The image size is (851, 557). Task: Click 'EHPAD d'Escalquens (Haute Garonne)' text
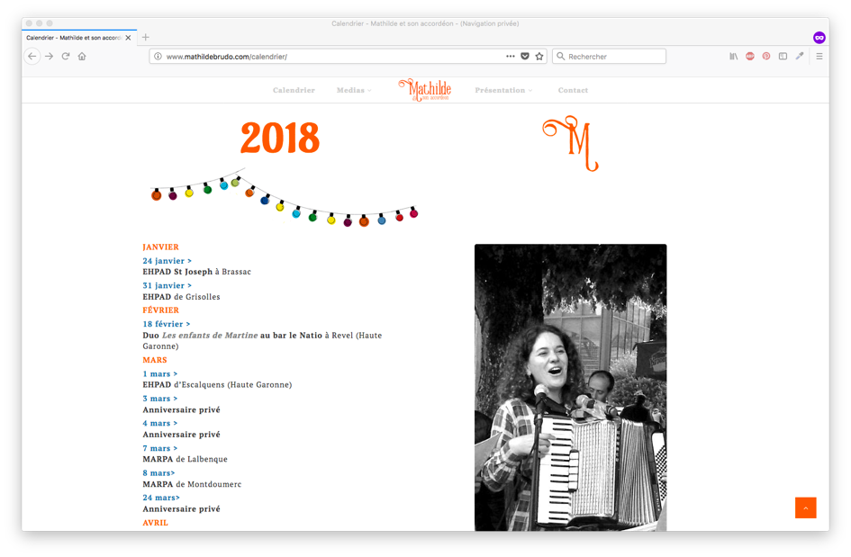pos(217,385)
